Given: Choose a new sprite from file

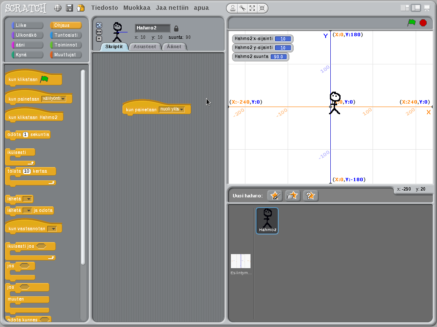Looking at the screenshot, I should click(292, 196).
